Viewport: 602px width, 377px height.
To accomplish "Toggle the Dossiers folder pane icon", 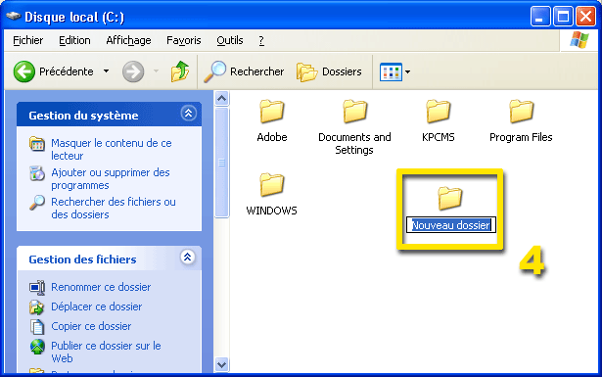I will tap(306, 71).
